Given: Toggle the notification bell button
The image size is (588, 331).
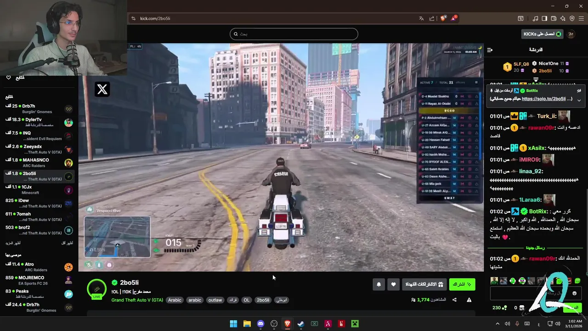Looking at the screenshot, I should 379,285.
